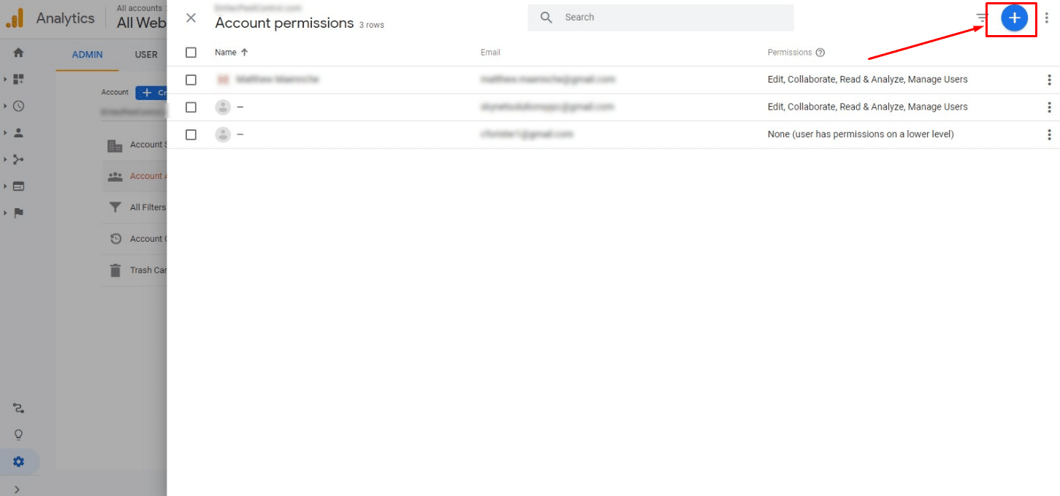Expand the Acquisition section arrow

click(5, 159)
